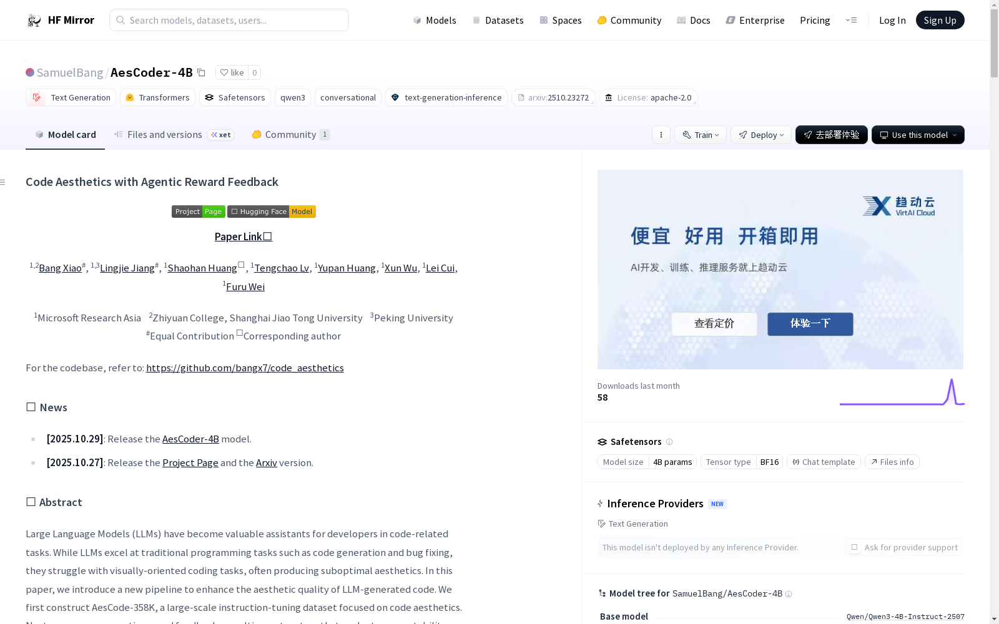Image resolution: width=999 pixels, height=624 pixels.
Task: Open author Bang Xiao's link
Action: 60,268
